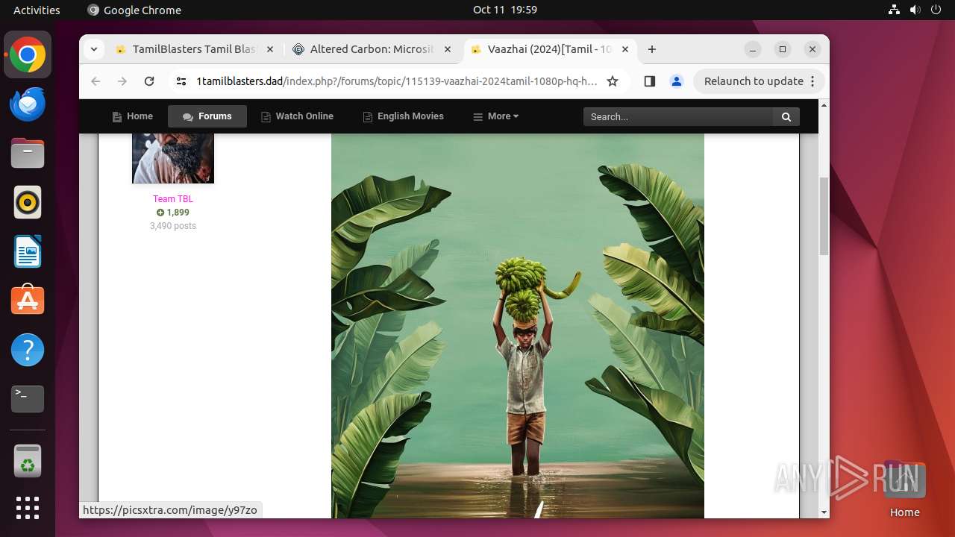Show Applications grid in the dock
Image resolution: width=955 pixels, height=537 pixels.
(28, 508)
